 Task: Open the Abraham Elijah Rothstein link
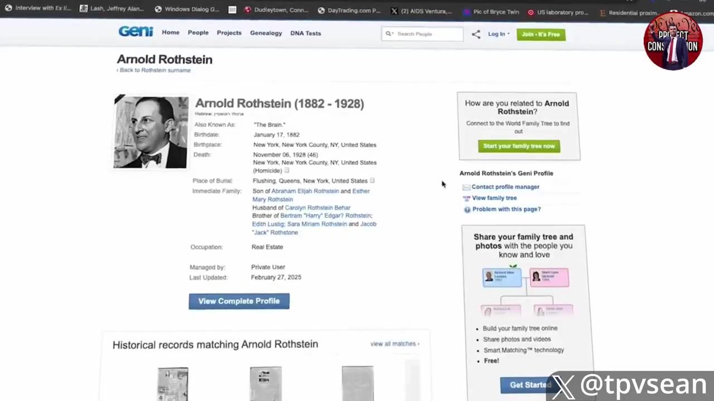pyautogui.click(x=305, y=191)
